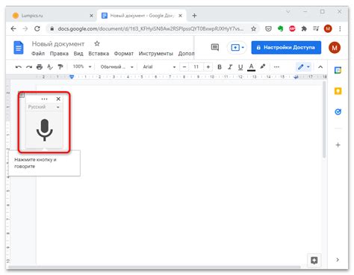Undo the last action
The width and height of the screenshot is (354, 275).
19,67
